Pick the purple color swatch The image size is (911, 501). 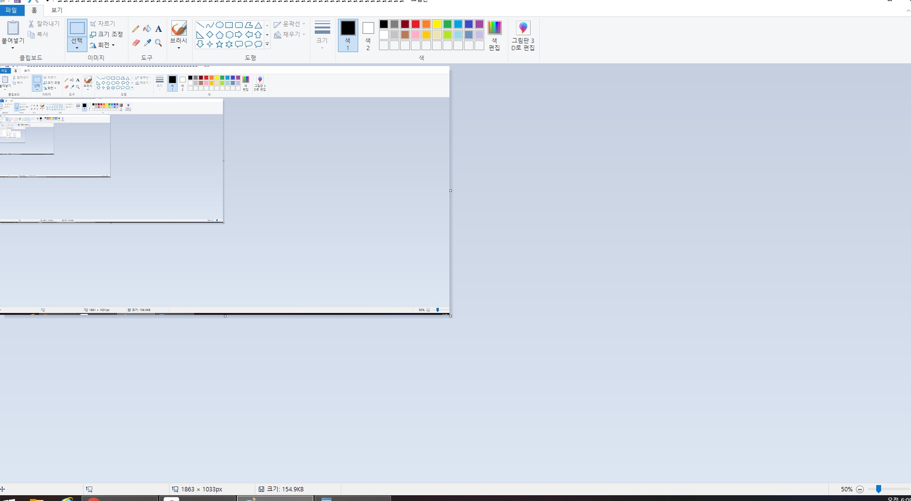[479, 24]
